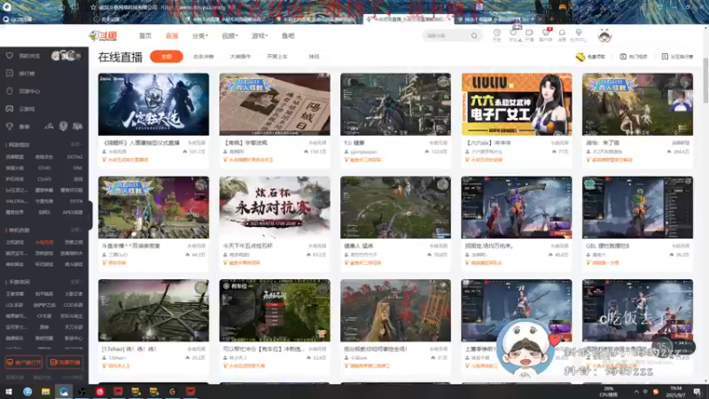Open 页游中心 in sidebar

pos(29,91)
